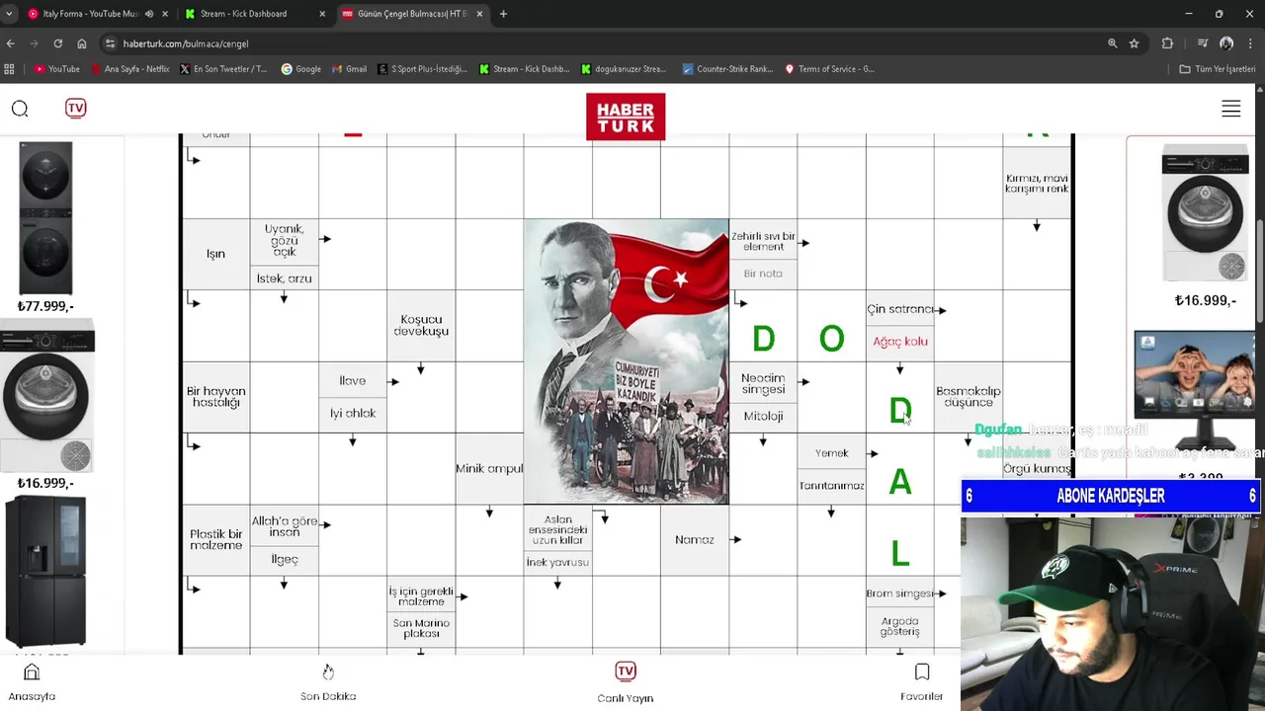Open the Tüm Yer İşaretleri bookmarks folder
Viewport: 1265px width, 711px height.
(1217, 69)
